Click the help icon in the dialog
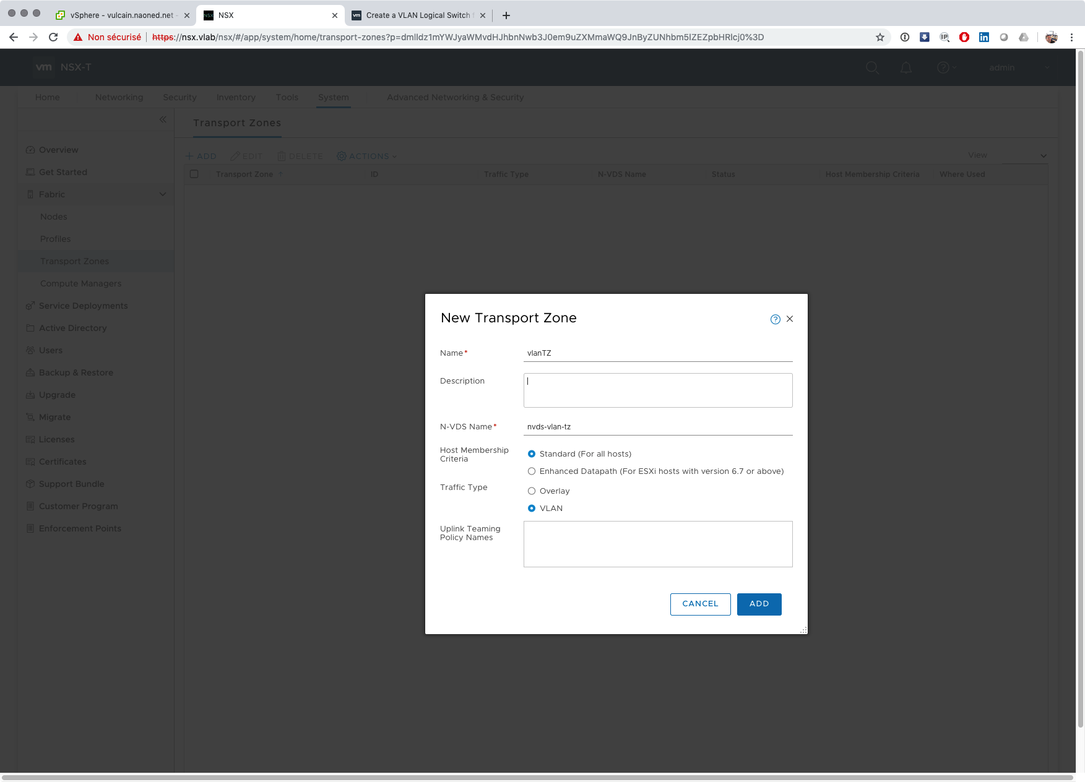The width and height of the screenshot is (1085, 782). pyautogui.click(x=775, y=319)
